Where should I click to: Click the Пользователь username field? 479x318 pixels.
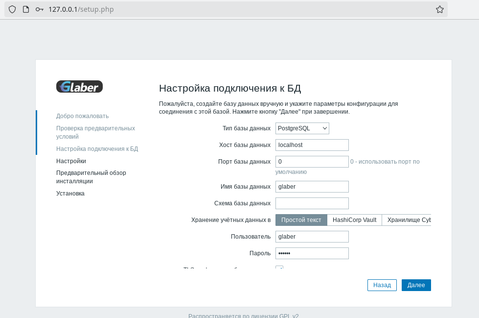click(x=312, y=237)
